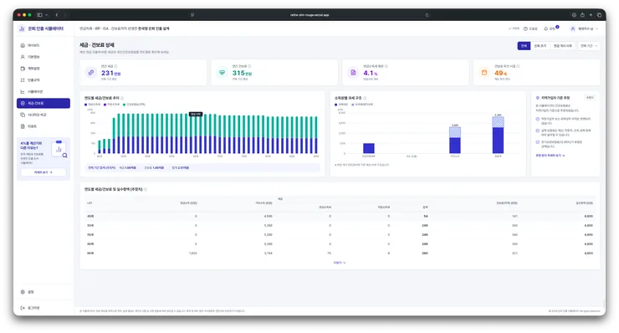Click the info icon beside the 315 card title
The height and width of the screenshot is (333, 619).
pyautogui.click(x=249, y=66)
